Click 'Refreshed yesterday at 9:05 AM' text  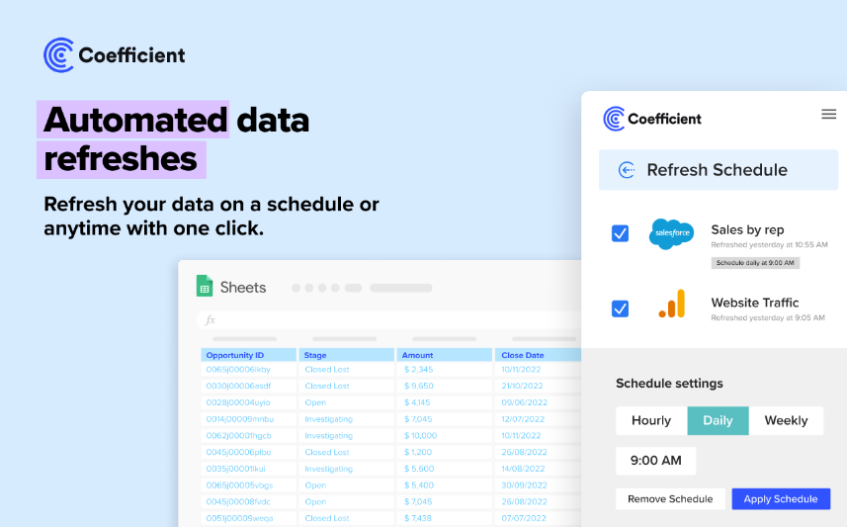point(768,317)
